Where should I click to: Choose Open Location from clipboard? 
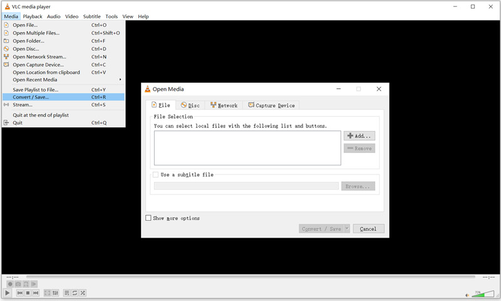click(63, 72)
